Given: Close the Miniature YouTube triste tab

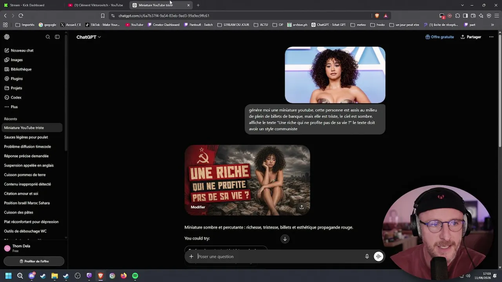Looking at the screenshot, I should [x=188, y=5].
